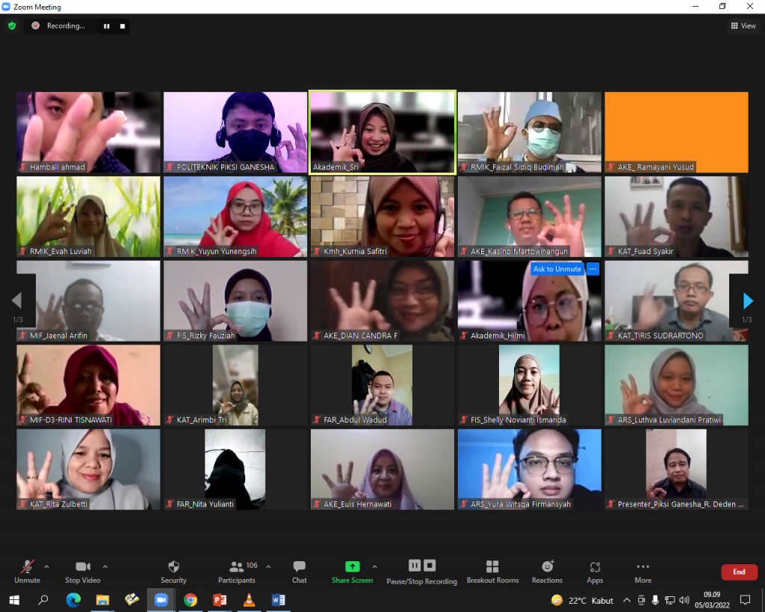Open the View layout menu

(743, 26)
